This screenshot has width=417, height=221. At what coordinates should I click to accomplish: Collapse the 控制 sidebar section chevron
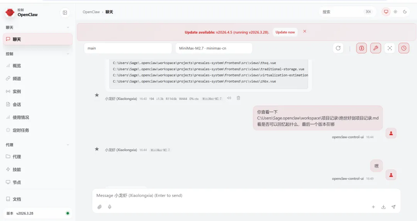pos(68,54)
